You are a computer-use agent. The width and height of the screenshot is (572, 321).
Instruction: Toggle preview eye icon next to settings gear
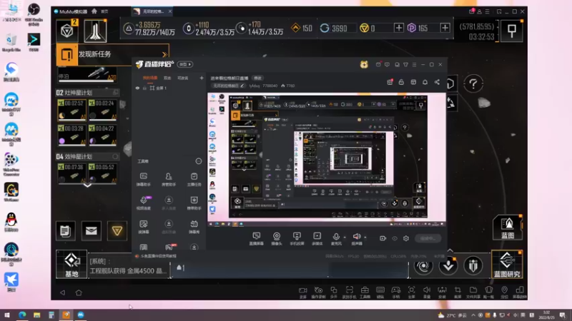(395, 238)
